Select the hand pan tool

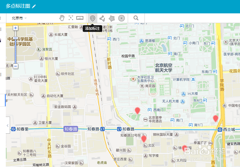click(x=62, y=18)
